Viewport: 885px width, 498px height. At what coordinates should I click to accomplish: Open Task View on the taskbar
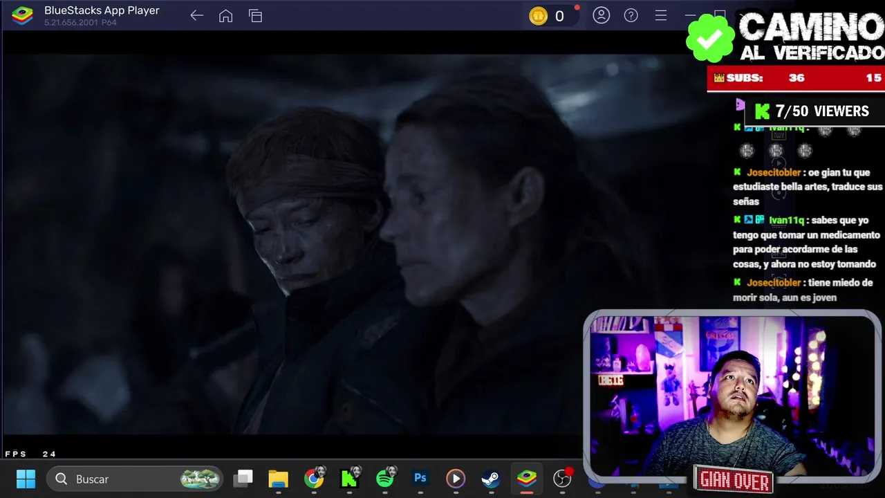pyautogui.click(x=243, y=478)
